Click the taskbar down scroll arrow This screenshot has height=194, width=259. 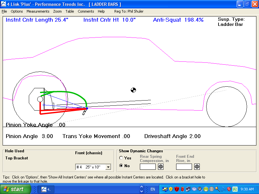tap(141, 191)
